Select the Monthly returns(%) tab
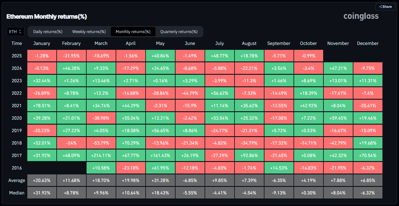The height and width of the screenshot is (206, 399). 133,32
